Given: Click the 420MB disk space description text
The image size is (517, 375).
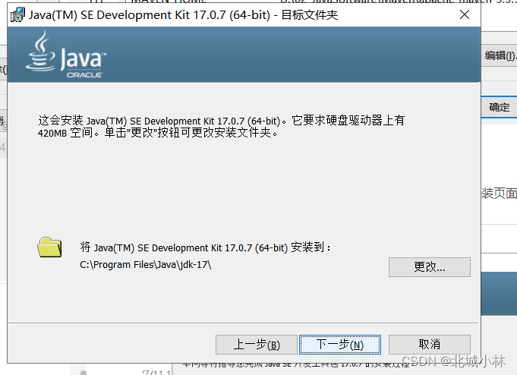Looking at the screenshot, I should pos(221,126).
